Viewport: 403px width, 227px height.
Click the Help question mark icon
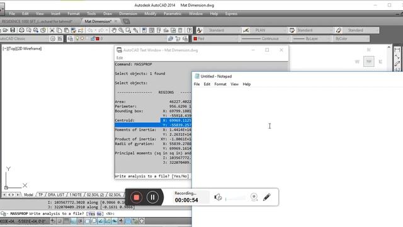[x=190, y=30]
